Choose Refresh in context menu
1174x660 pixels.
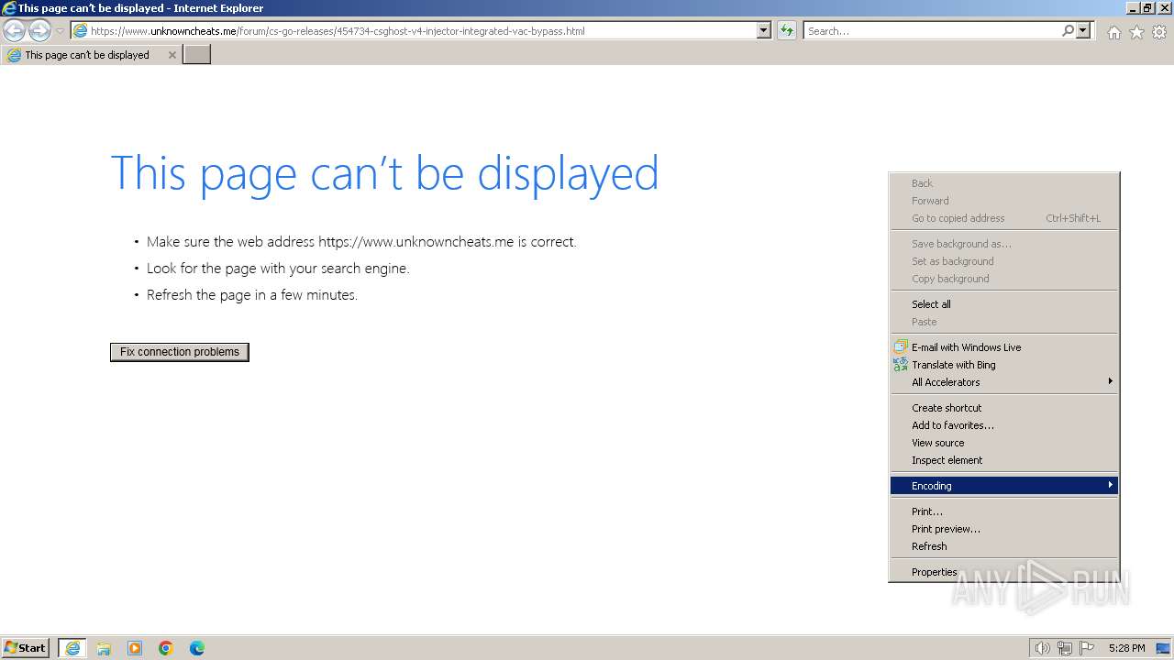point(1004,546)
